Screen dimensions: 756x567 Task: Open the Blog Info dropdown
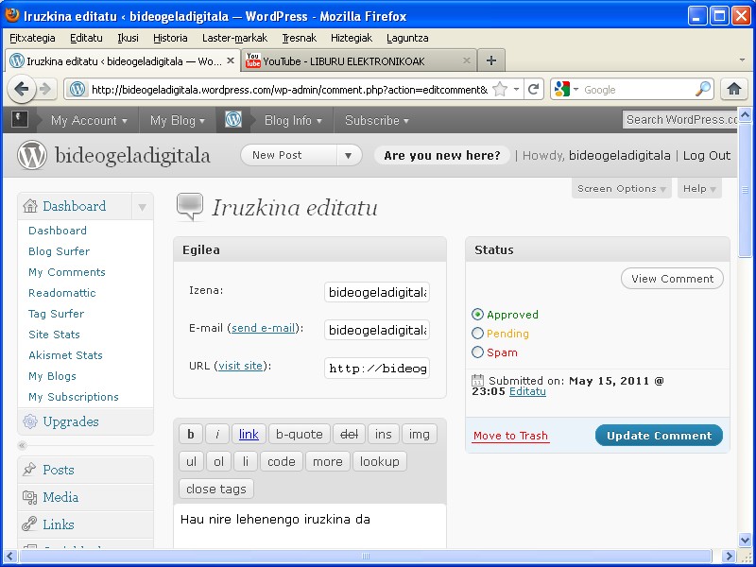point(293,120)
